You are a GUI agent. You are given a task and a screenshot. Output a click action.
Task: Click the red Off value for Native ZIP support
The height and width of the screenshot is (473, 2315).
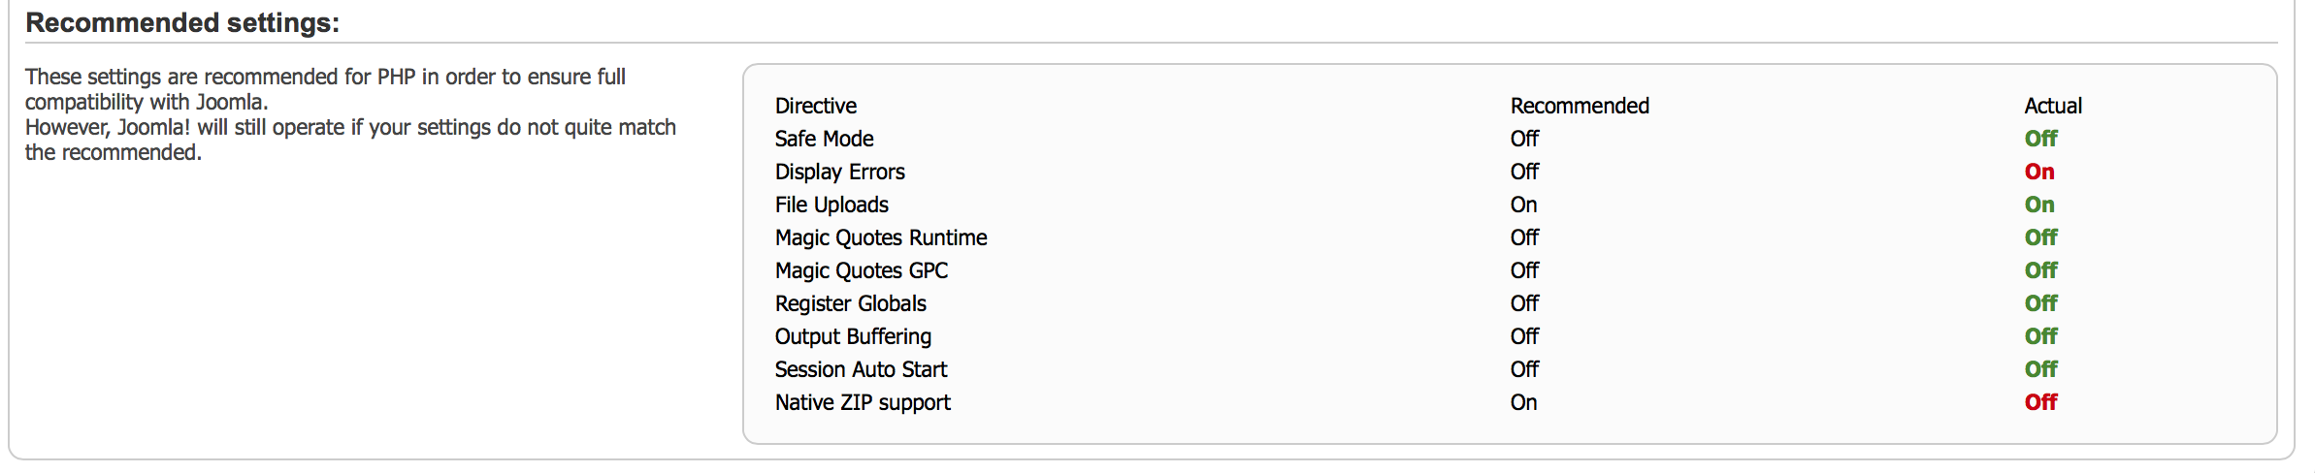(2041, 402)
